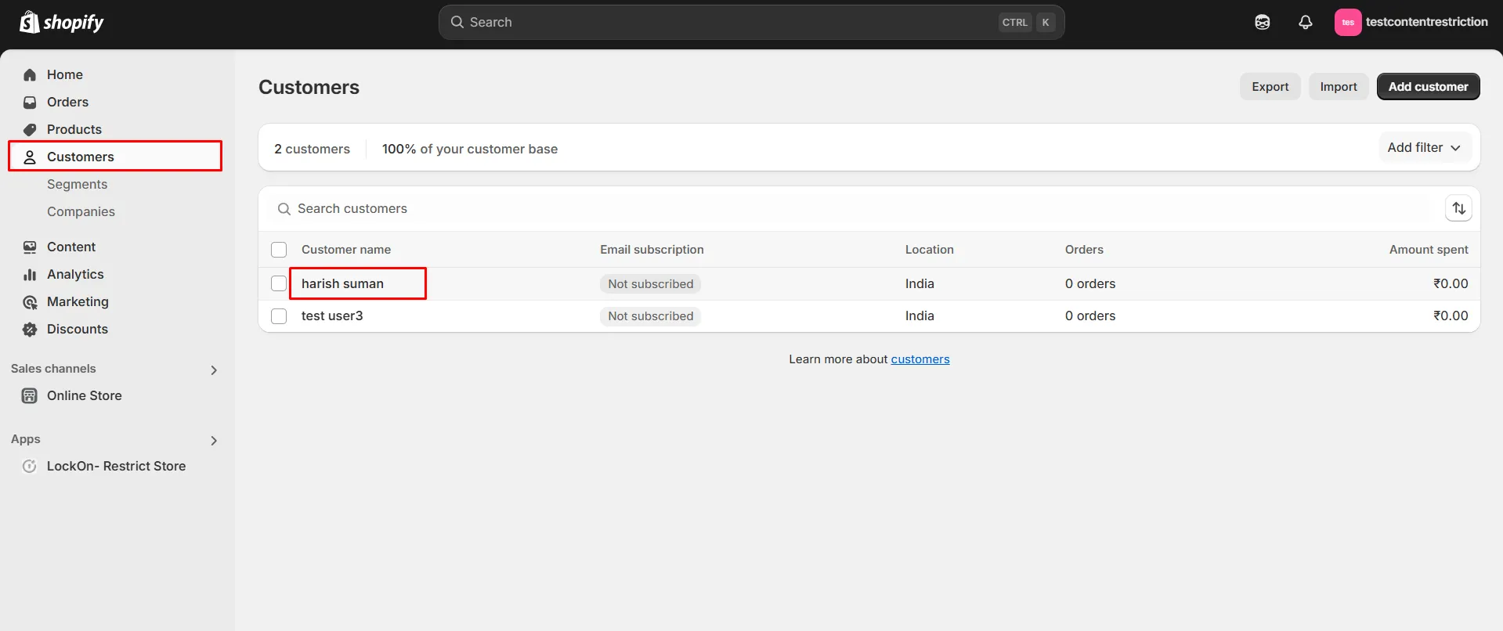
Task: Focus the top Search bar
Action: point(751,23)
